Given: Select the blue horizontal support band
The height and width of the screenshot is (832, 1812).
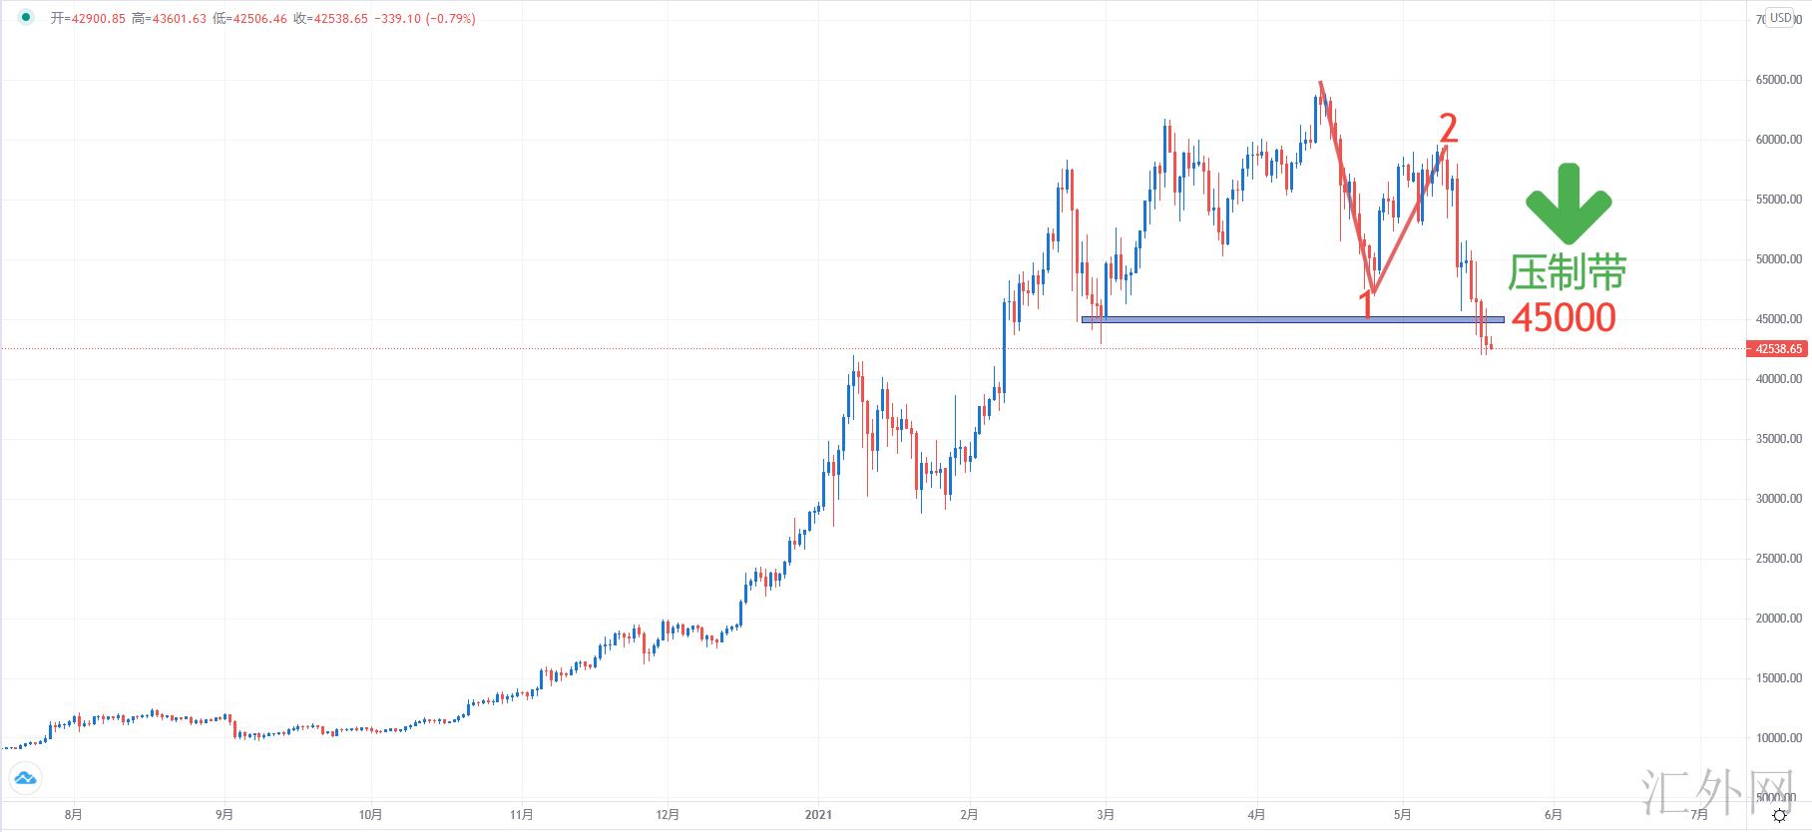Looking at the screenshot, I should [1292, 319].
